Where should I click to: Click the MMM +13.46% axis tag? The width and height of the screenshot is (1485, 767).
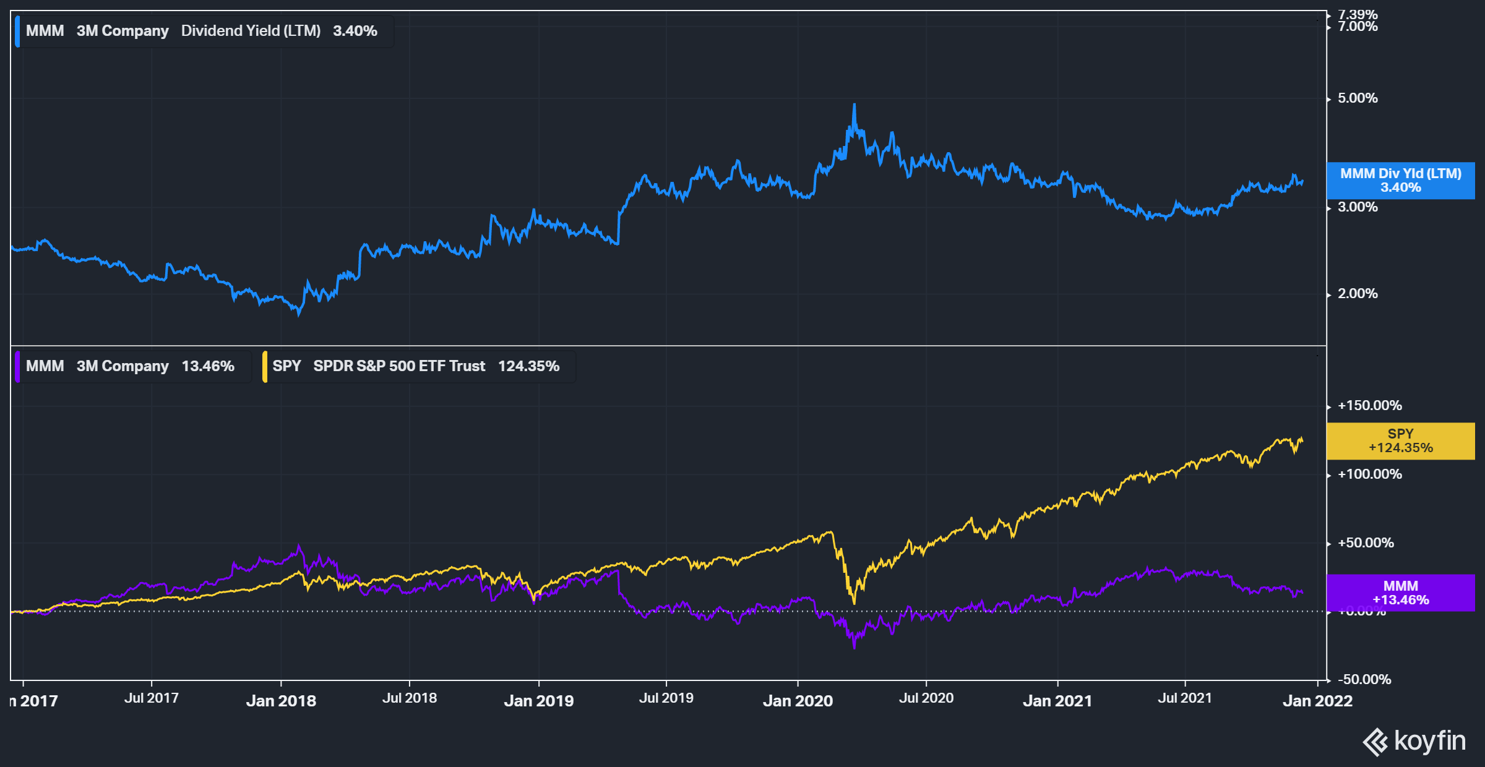tap(1401, 593)
